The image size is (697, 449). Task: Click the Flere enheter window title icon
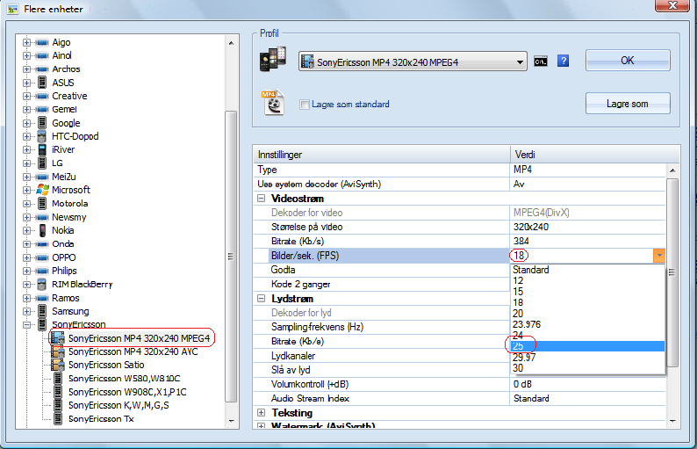12,9
